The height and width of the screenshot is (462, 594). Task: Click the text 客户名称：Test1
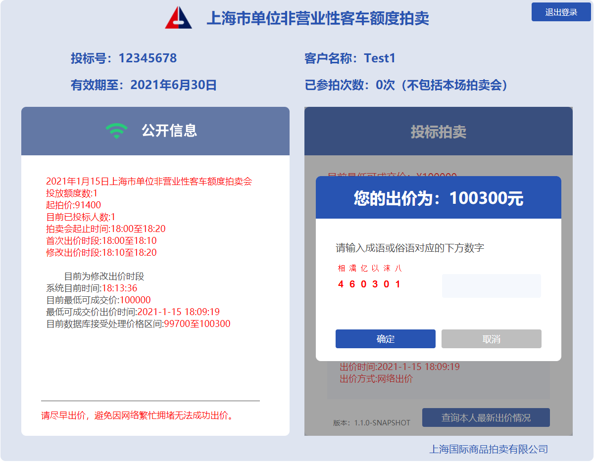point(350,58)
